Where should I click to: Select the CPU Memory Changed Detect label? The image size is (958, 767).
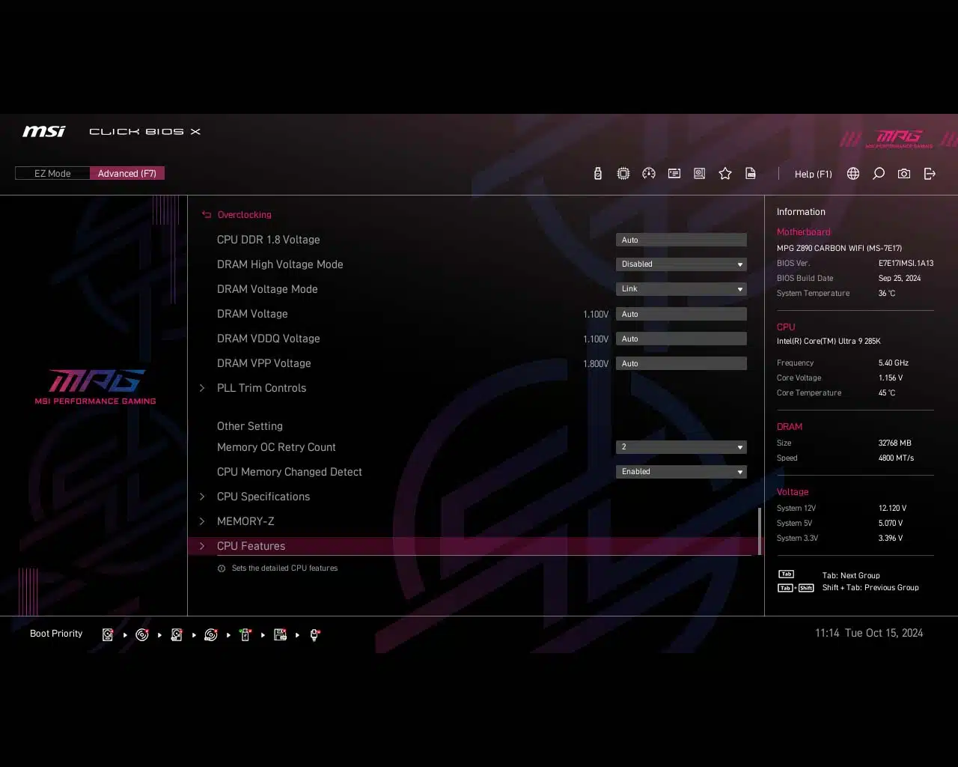(x=289, y=472)
